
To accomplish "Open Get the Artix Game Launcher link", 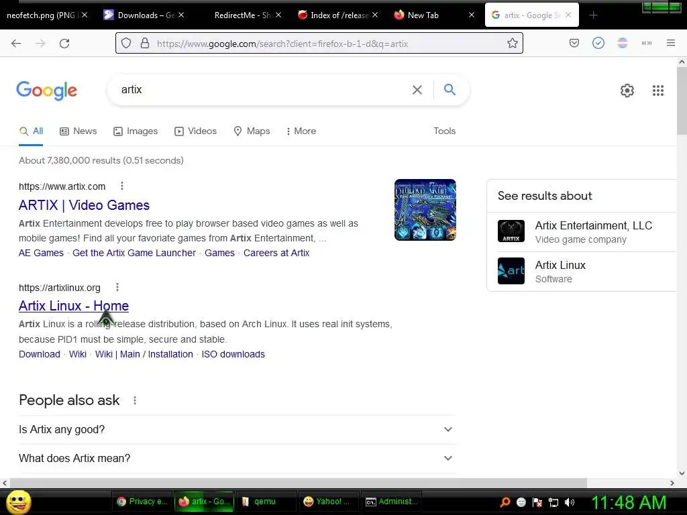I will point(134,253).
